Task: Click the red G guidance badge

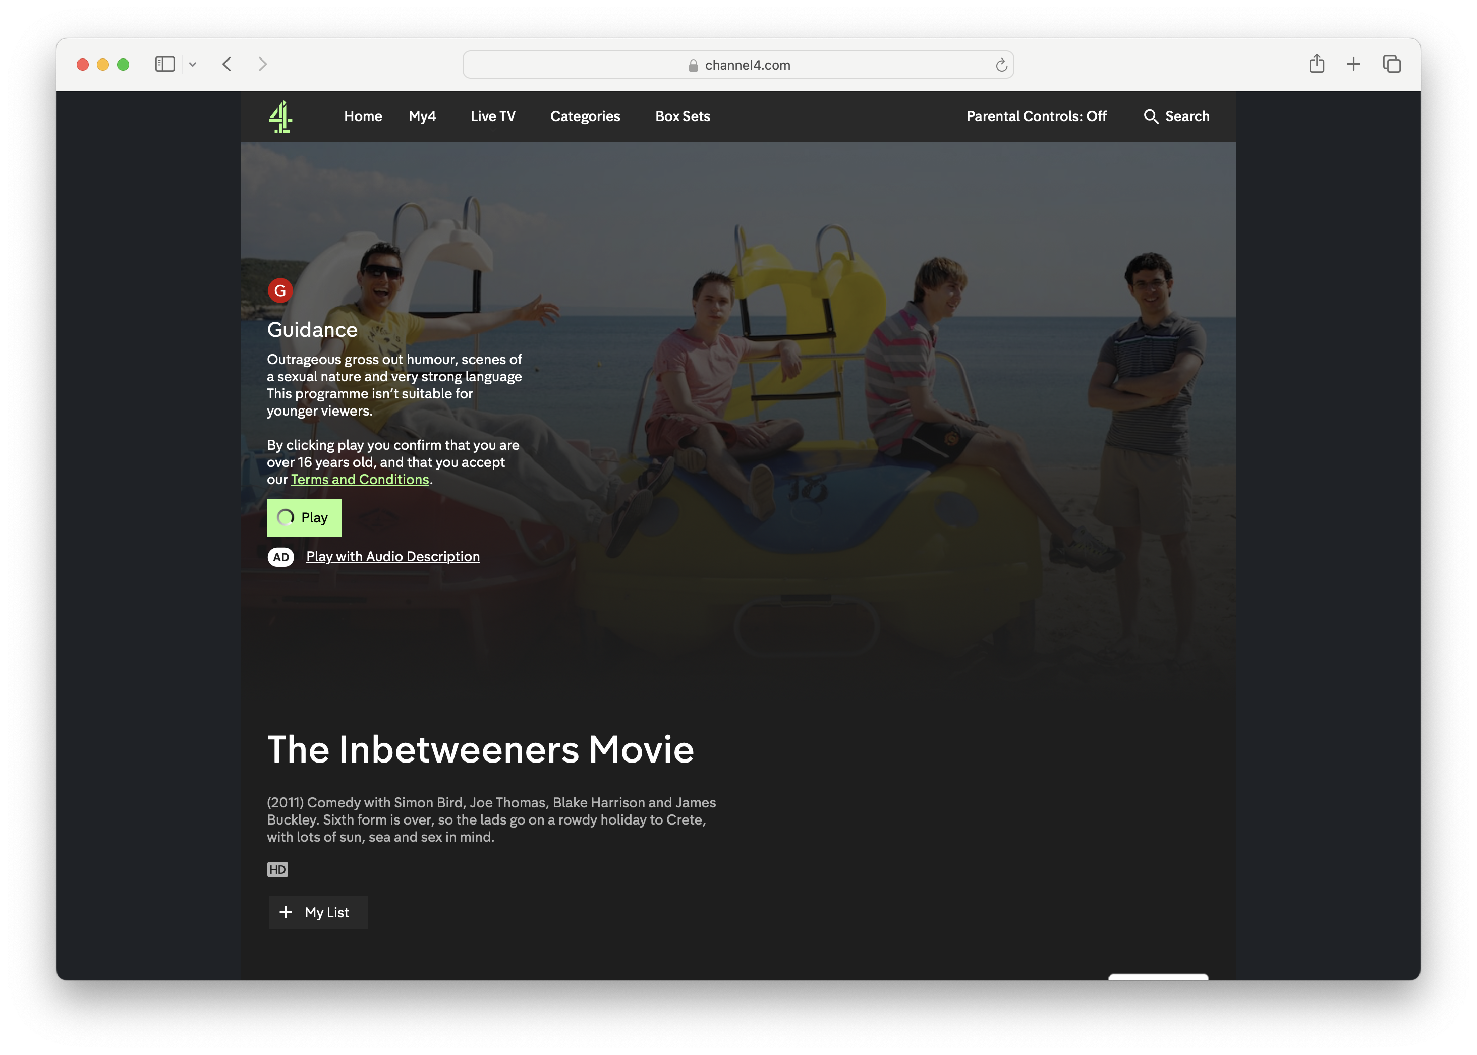Action: [280, 290]
